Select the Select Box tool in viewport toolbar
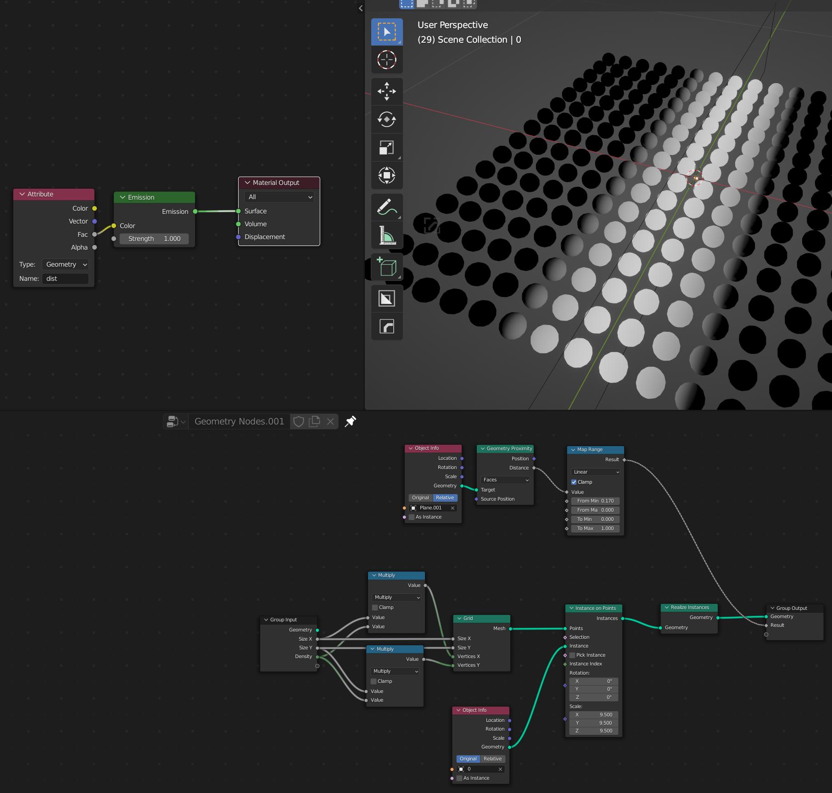Image resolution: width=832 pixels, height=793 pixels. pyautogui.click(x=387, y=32)
